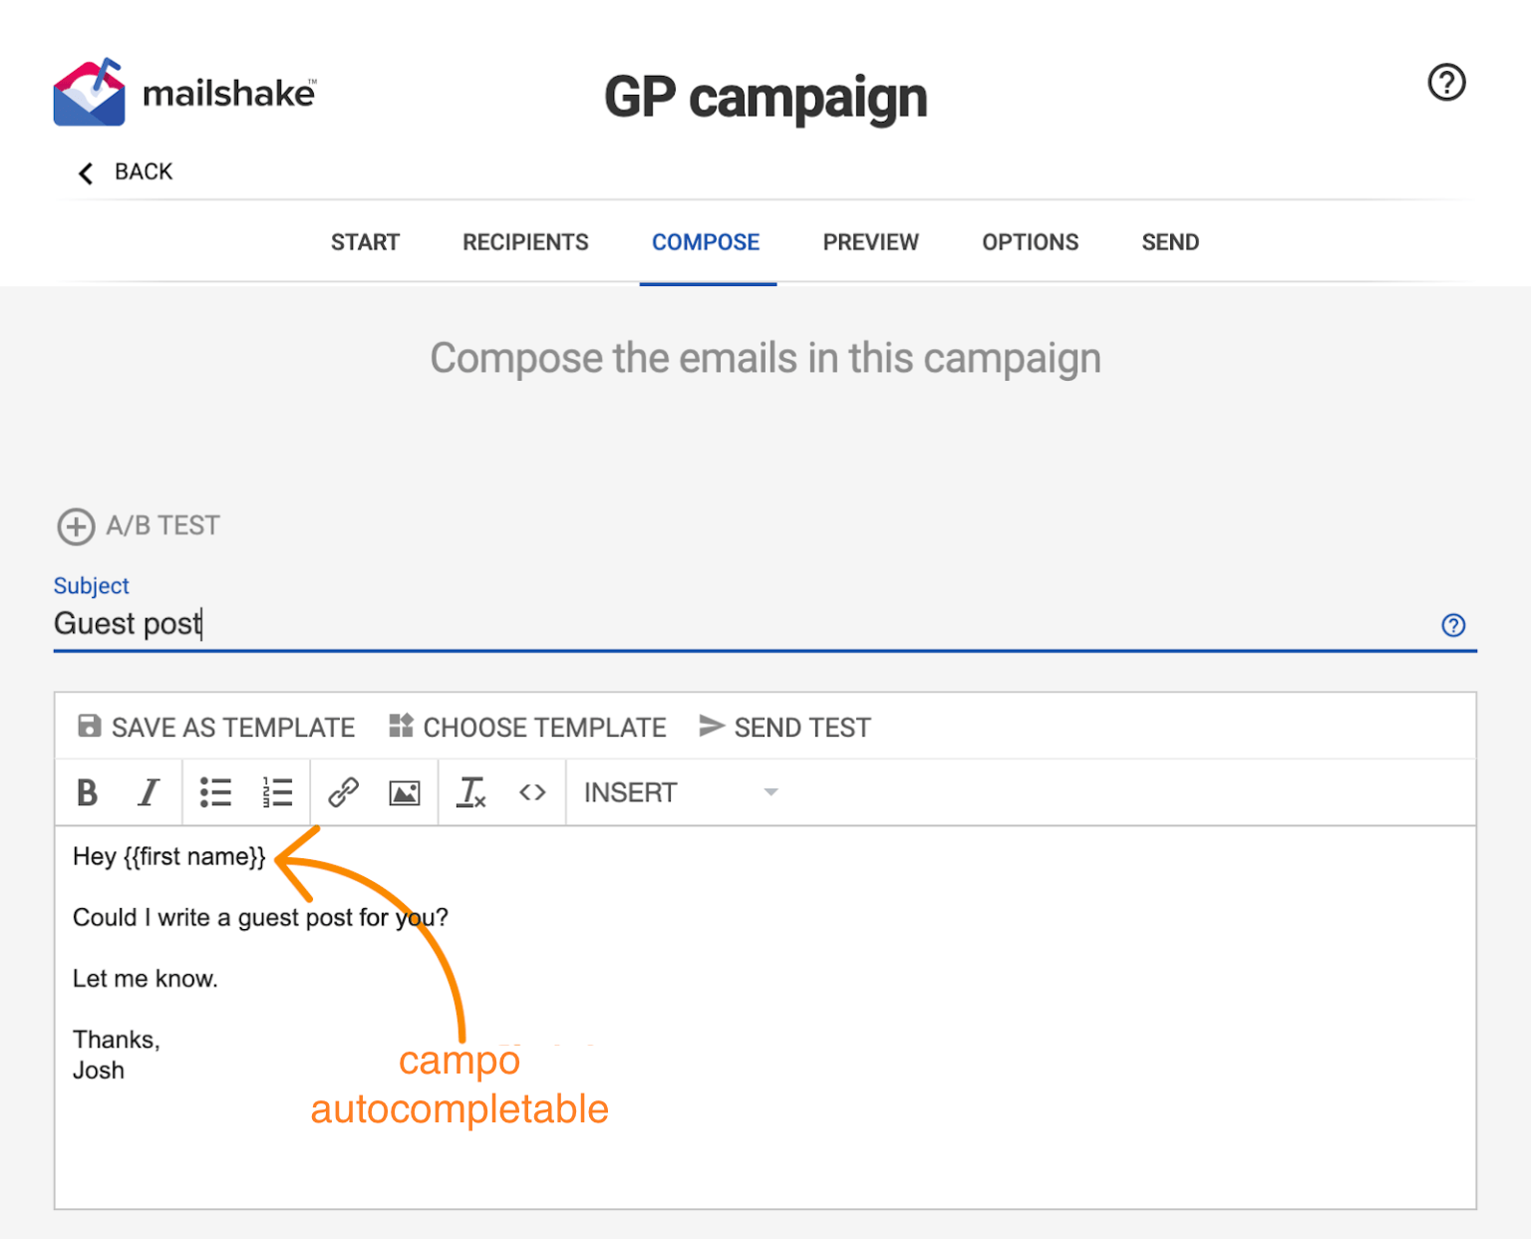The height and width of the screenshot is (1239, 1531).
Task: Switch to the Recipients tab
Action: coord(525,242)
